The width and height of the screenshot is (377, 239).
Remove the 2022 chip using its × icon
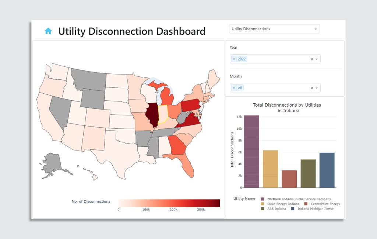point(234,59)
